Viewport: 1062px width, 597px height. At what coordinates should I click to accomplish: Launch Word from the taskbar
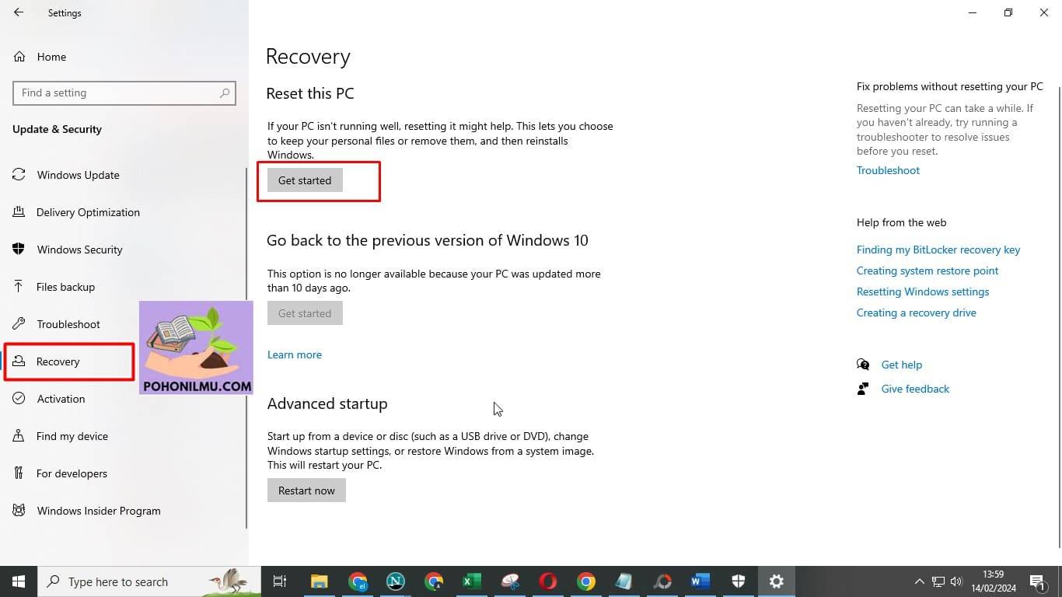pos(700,581)
